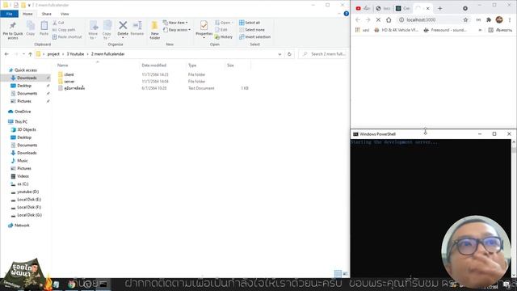Click Explorer help question mark icon
Screen dimensions: 517x291
tap(347, 14)
